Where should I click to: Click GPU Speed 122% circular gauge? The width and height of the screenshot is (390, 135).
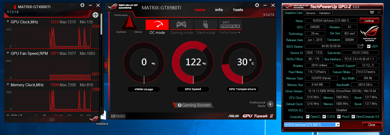point(193,62)
